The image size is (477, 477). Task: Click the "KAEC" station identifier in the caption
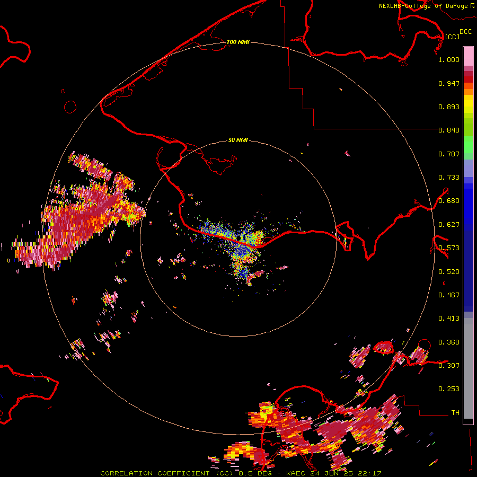click(x=297, y=473)
